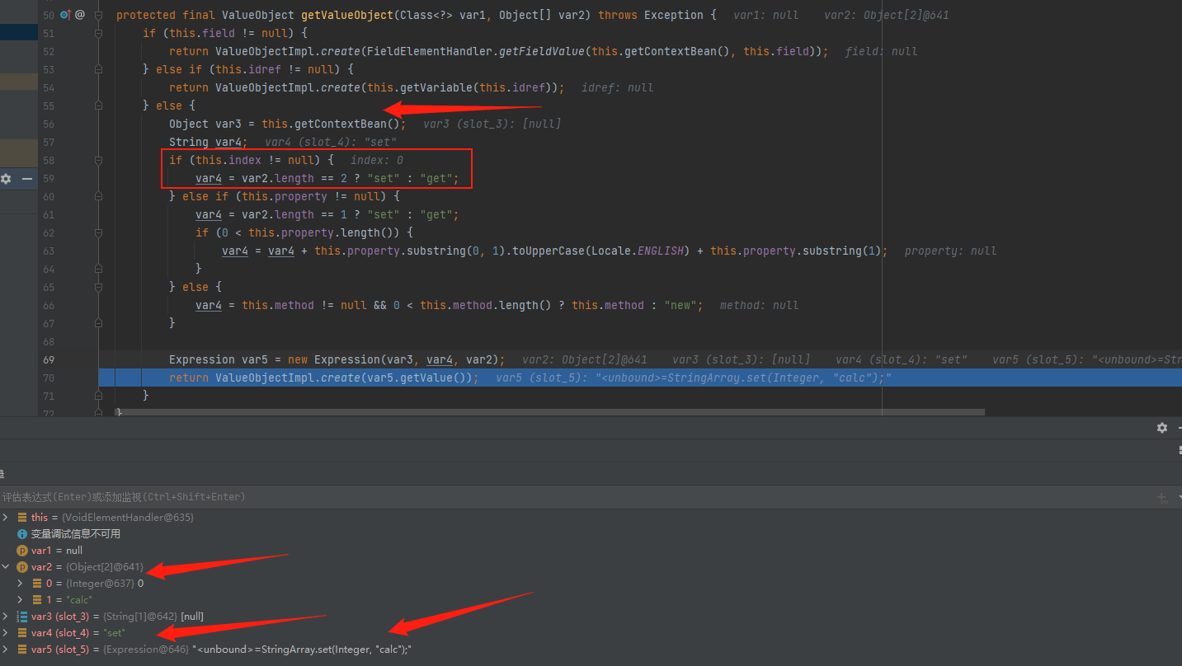Expand the var4 (slot_4) variable node
Image resolution: width=1182 pixels, height=666 pixels.
click(x=6, y=633)
